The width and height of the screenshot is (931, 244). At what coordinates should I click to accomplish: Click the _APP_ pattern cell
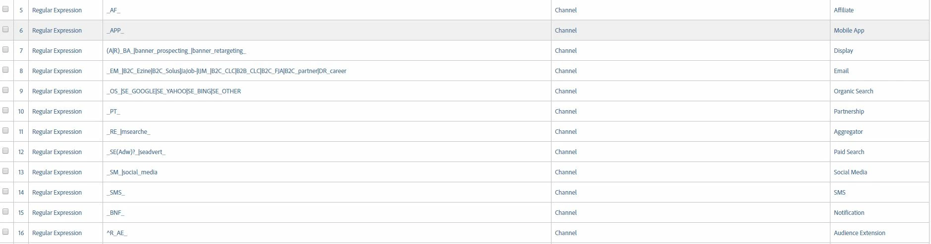(327, 30)
